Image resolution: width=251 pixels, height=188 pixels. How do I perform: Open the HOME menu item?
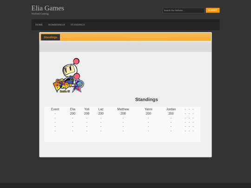39,25
